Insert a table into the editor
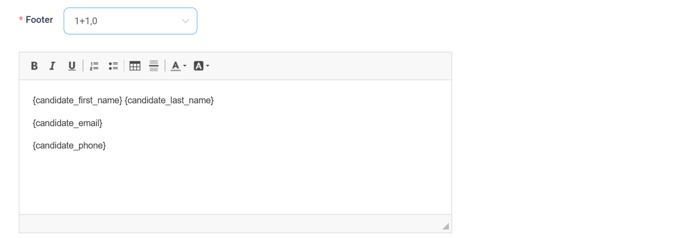Image resolution: width=696 pixels, height=238 pixels. (x=135, y=66)
